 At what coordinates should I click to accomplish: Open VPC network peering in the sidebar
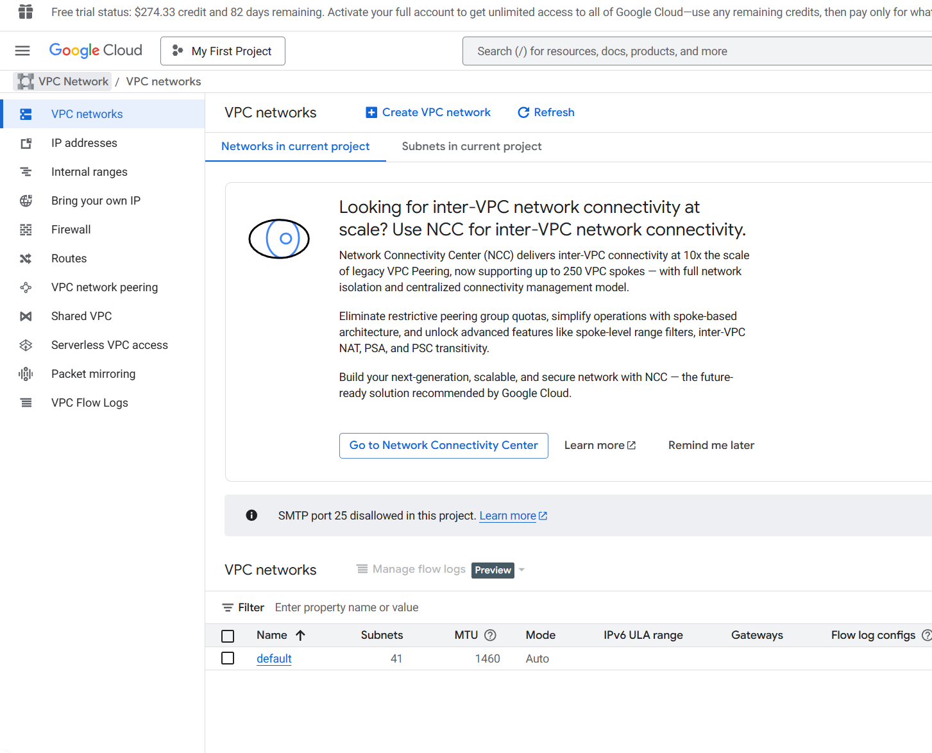[103, 287]
